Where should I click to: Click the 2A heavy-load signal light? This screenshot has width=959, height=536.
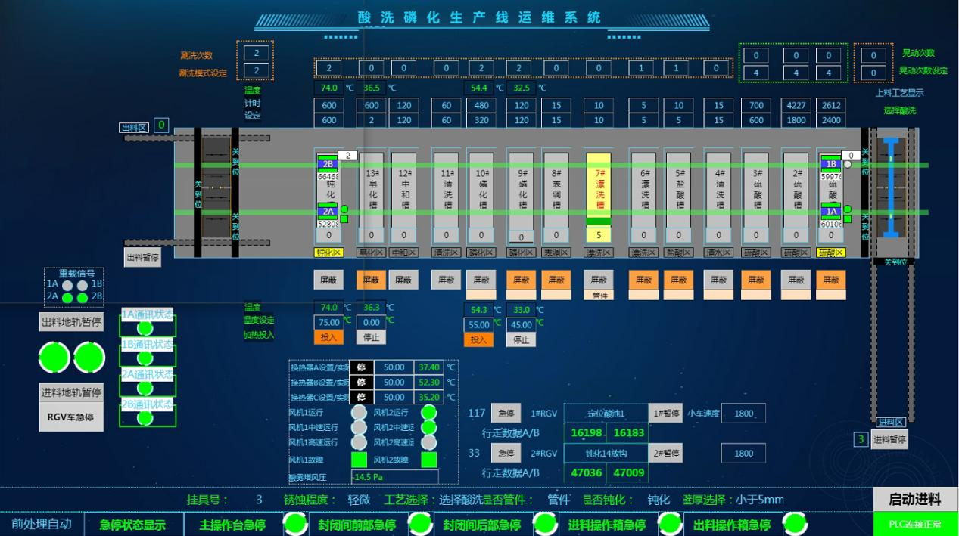[x=67, y=298]
